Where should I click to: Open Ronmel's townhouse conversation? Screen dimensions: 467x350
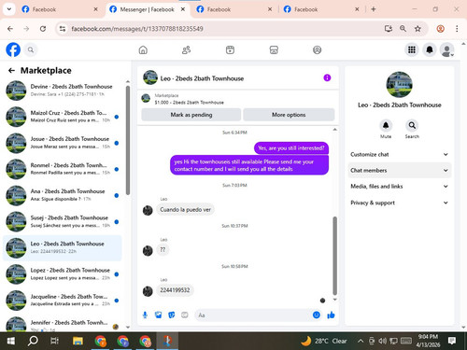[63, 169]
